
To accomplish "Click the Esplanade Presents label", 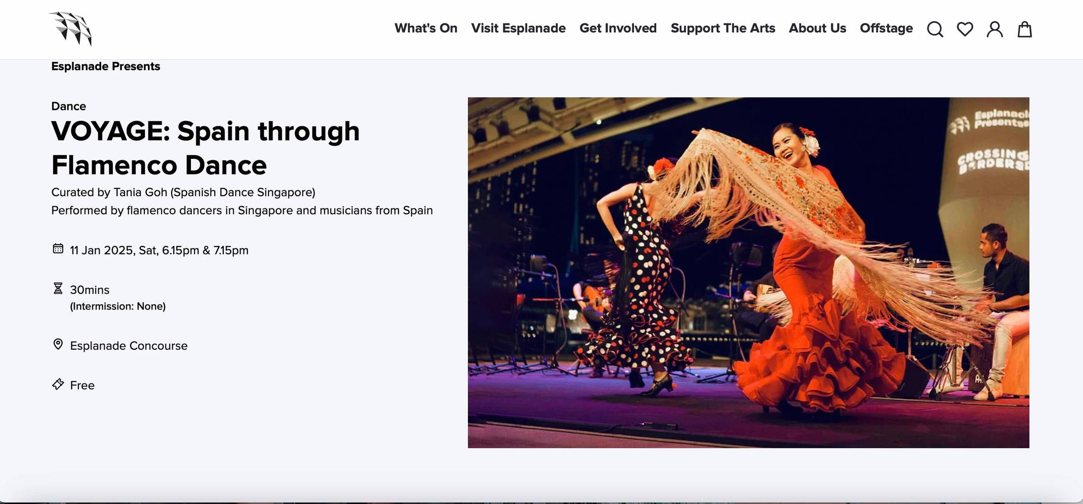I will point(106,66).
